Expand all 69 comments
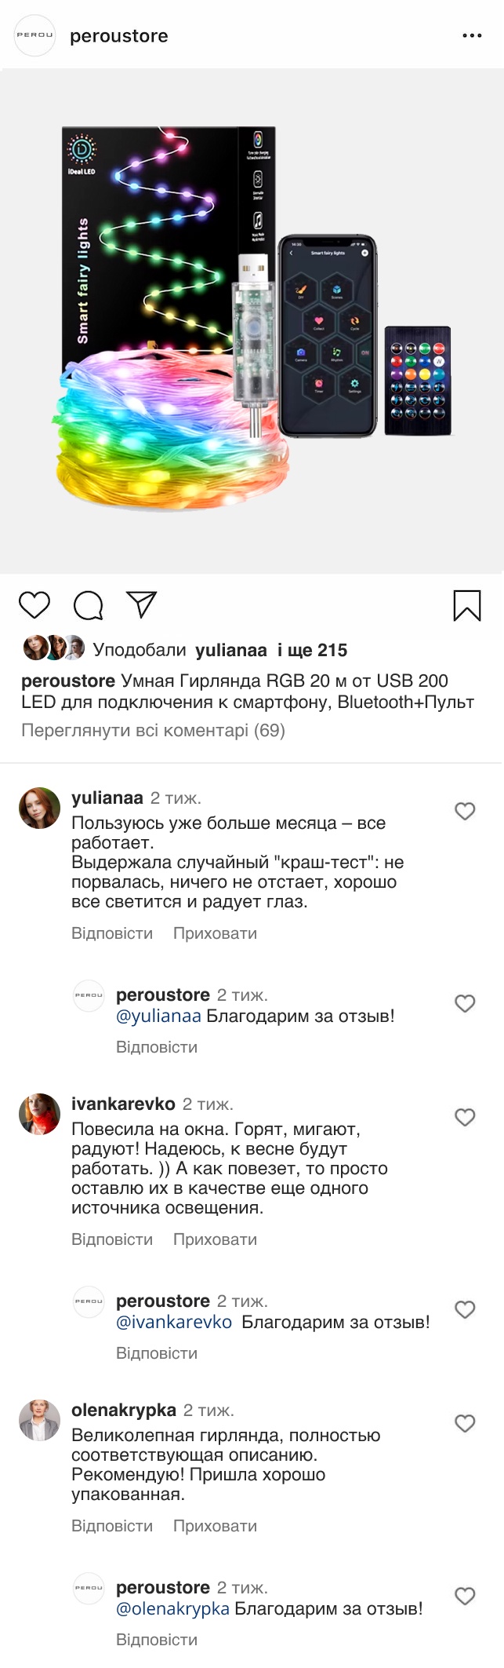504x1668 pixels. pos(153,730)
